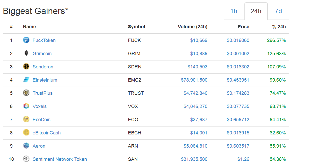Image resolution: width=316 pixels, height=164 pixels.
Task: Click Grimcoin price $0.001002
Action: [x=238, y=54]
